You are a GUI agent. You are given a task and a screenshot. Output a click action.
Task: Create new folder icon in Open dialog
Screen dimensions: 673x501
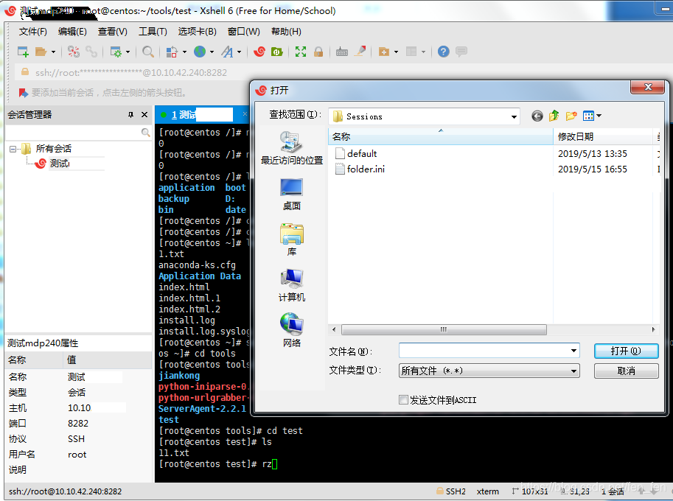571,116
